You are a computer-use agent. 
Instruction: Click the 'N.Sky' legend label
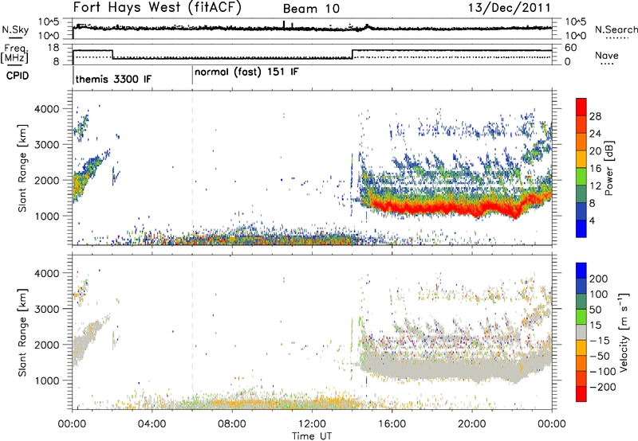(x=15, y=29)
